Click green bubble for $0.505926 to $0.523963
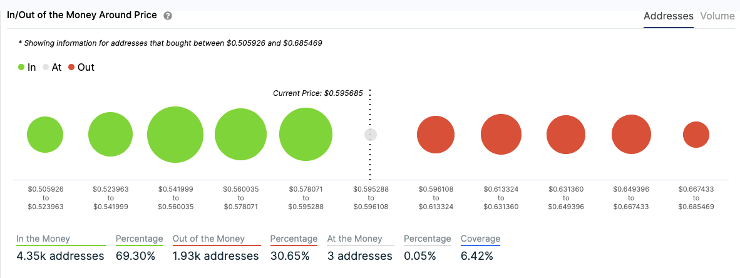This screenshot has height=278, width=740. pos(45,135)
